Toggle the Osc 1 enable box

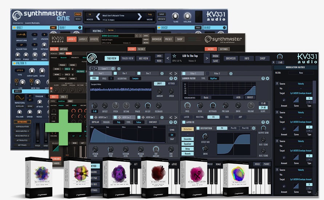click(x=115, y=73)
